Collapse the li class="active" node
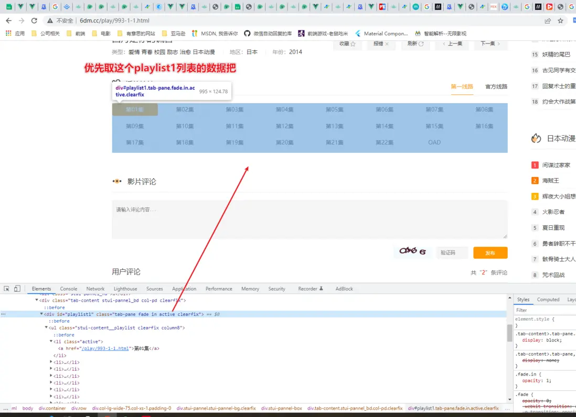 (51, 341)
